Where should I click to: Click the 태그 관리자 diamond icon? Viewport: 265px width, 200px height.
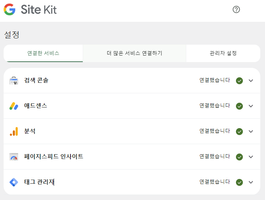click(14, 182)
